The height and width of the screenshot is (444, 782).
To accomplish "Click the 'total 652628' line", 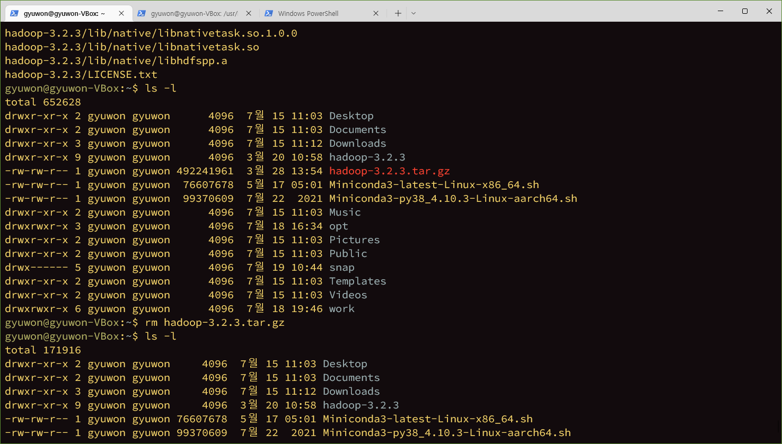I will pyautogui.click(x=43, y=102).
